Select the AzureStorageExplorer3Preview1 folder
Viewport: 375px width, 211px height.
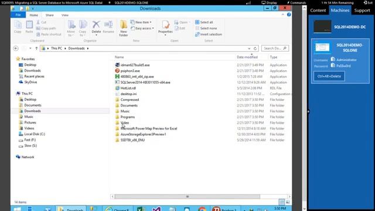pos(143,134)
